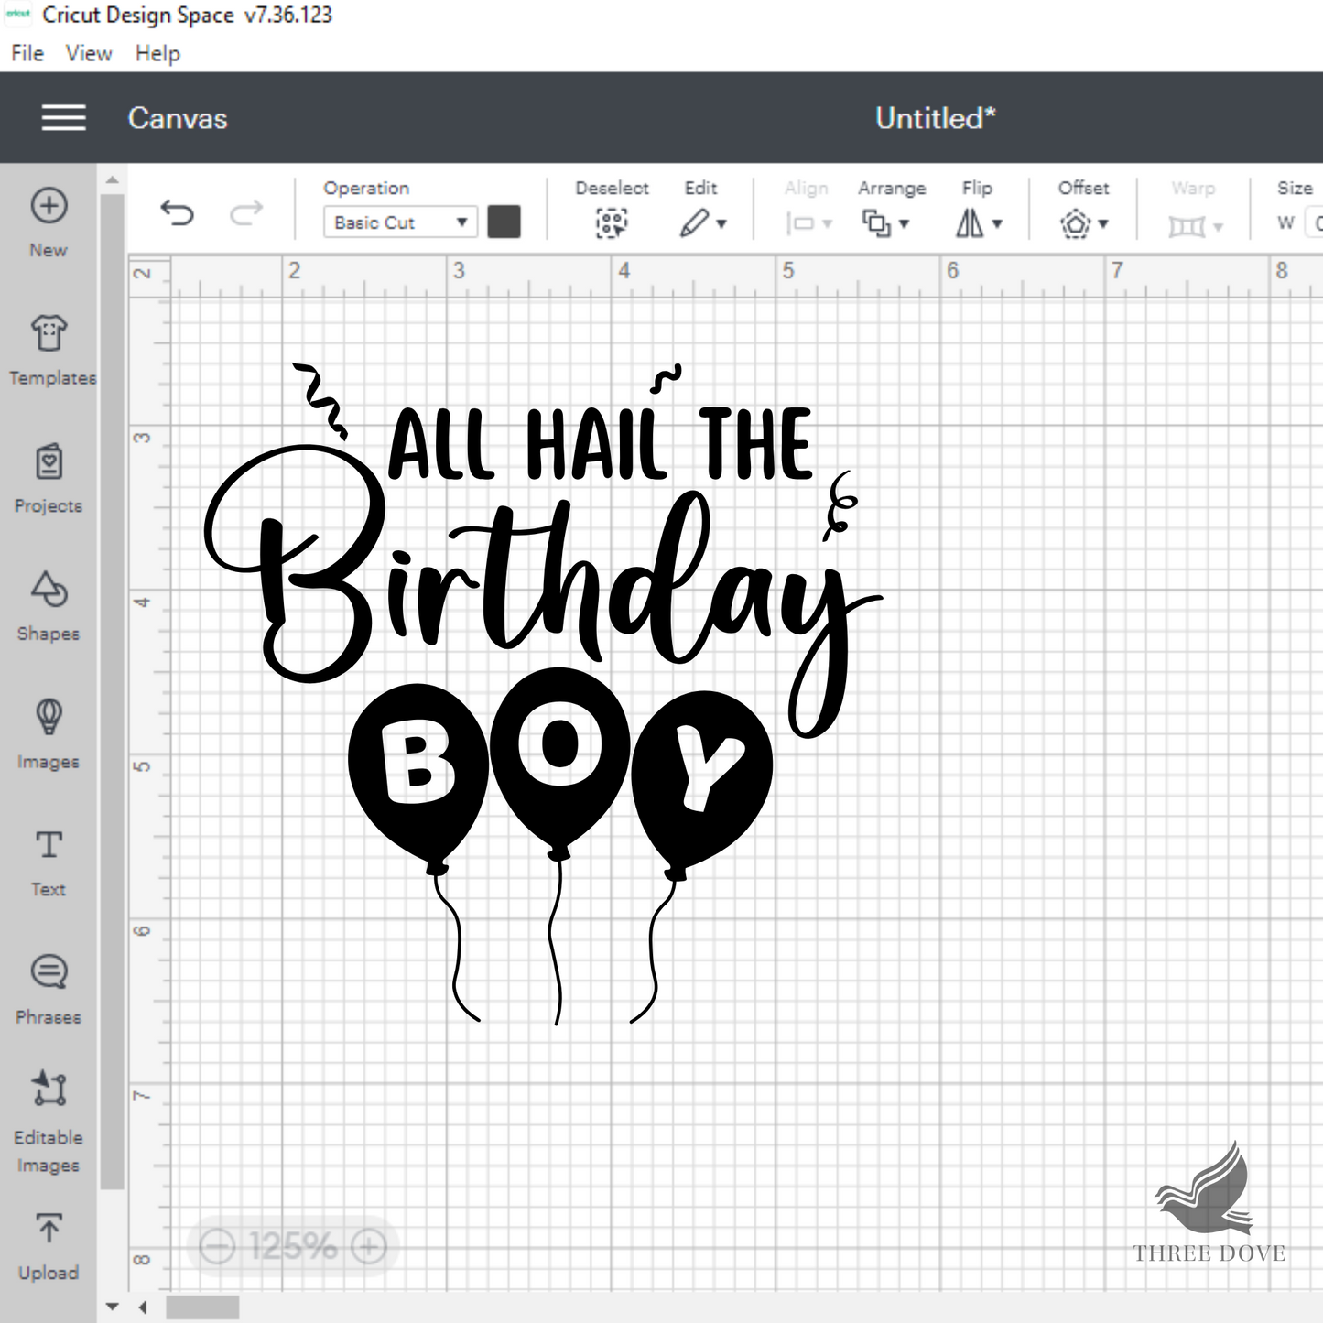Zoom out with the minus button

click(x=217, y=1246)
